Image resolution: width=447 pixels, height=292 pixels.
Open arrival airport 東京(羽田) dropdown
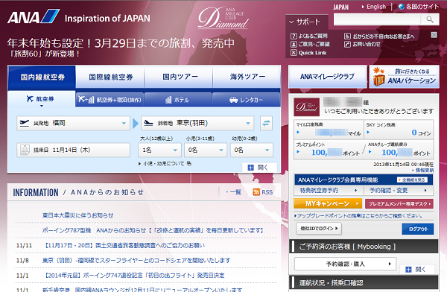[197, 123]
